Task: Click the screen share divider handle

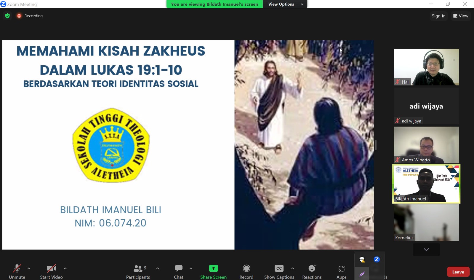Action: click(x=376, y=145)
